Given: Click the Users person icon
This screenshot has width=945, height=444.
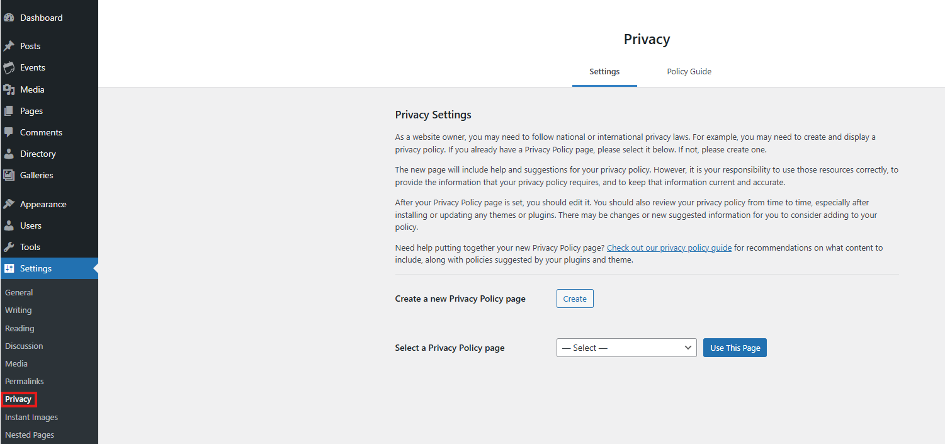Looking at the screenshot, I should pos(9,225).
